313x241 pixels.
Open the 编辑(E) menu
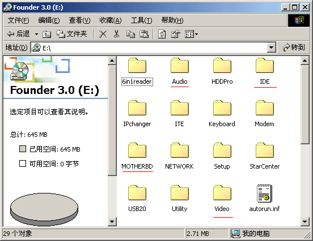point(49,20)
